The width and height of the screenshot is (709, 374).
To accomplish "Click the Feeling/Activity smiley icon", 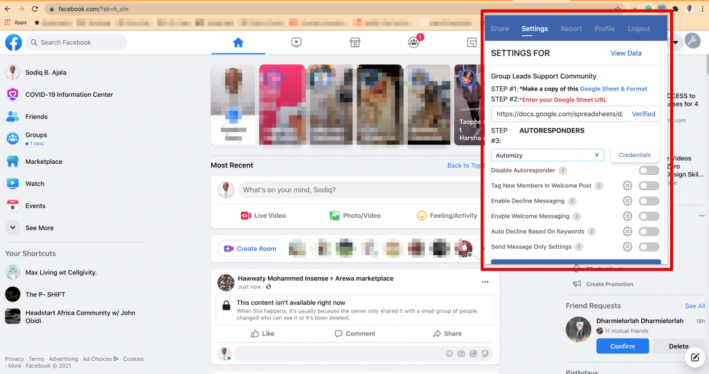I will [x=422, y=216].
